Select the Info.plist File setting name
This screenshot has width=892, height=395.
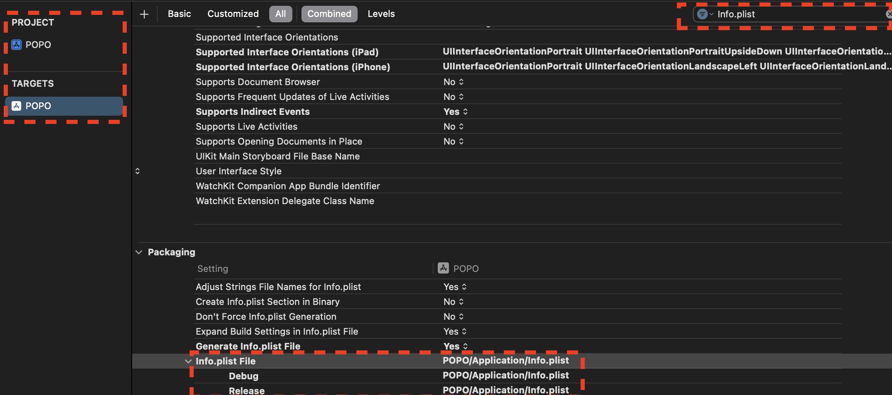click(x=225, y=361)
